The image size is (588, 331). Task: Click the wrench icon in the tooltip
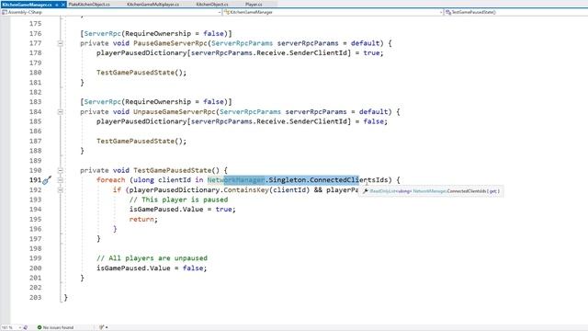(366, 191)
